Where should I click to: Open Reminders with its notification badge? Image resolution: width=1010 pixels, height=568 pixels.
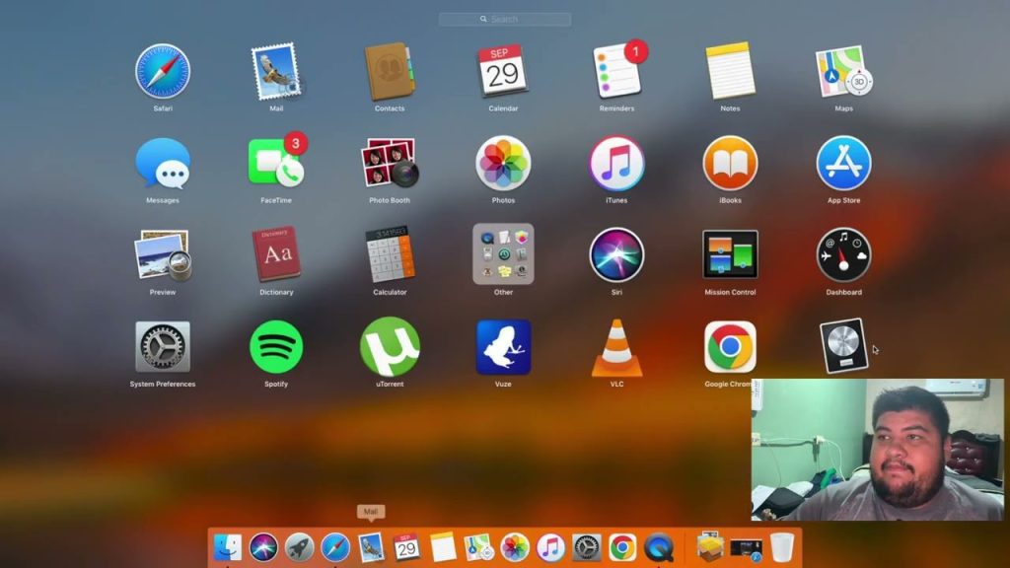[x=615, y=71]
